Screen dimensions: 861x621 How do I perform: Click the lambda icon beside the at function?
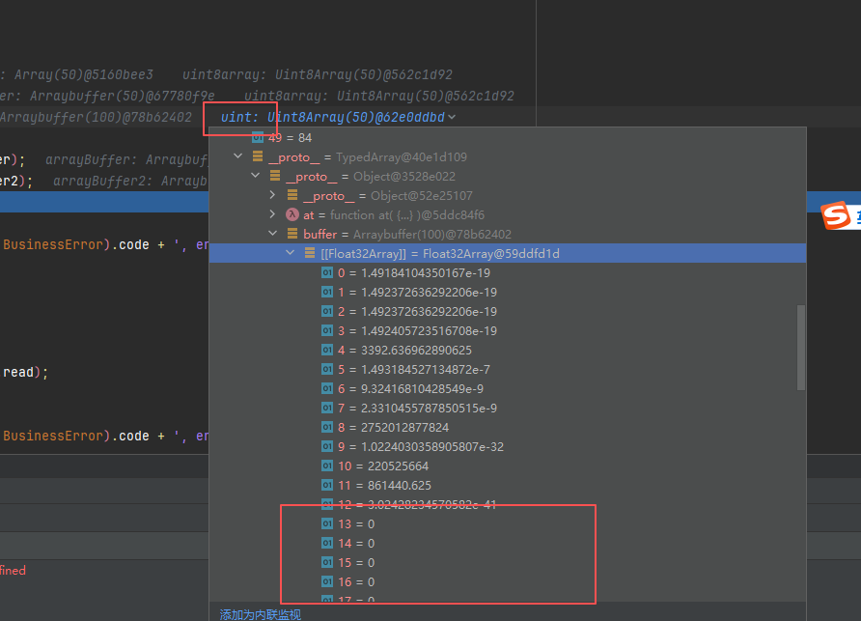coord(293,214)
